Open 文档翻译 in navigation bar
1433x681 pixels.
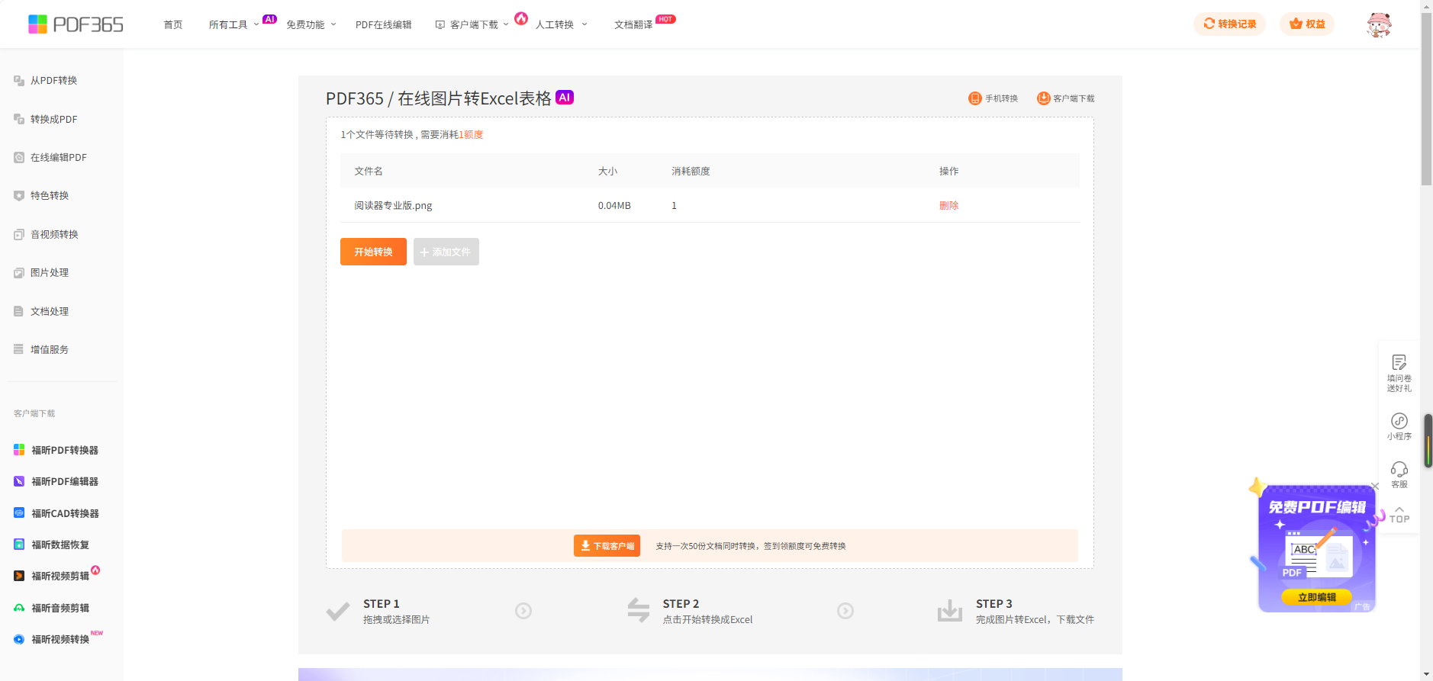(633, 25)
